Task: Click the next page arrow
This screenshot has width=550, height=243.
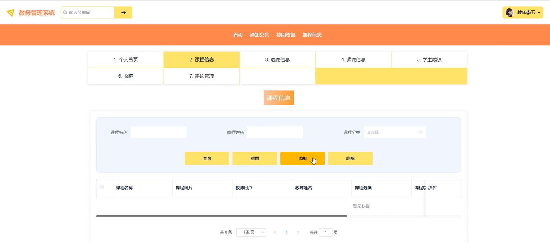Action: [x=298, y=233]
